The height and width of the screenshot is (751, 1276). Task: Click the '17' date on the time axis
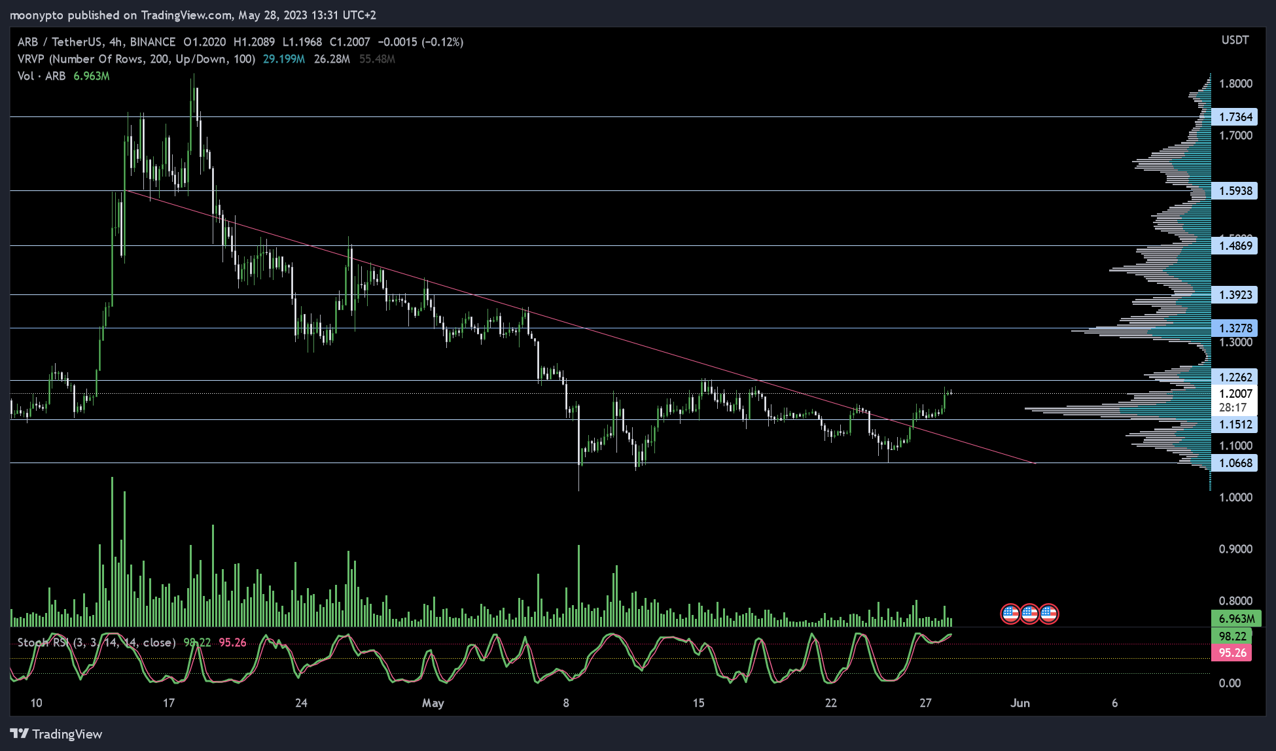click(169, 703)
